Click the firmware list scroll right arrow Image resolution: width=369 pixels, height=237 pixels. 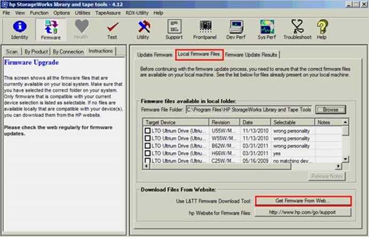[x=339, y=166]
